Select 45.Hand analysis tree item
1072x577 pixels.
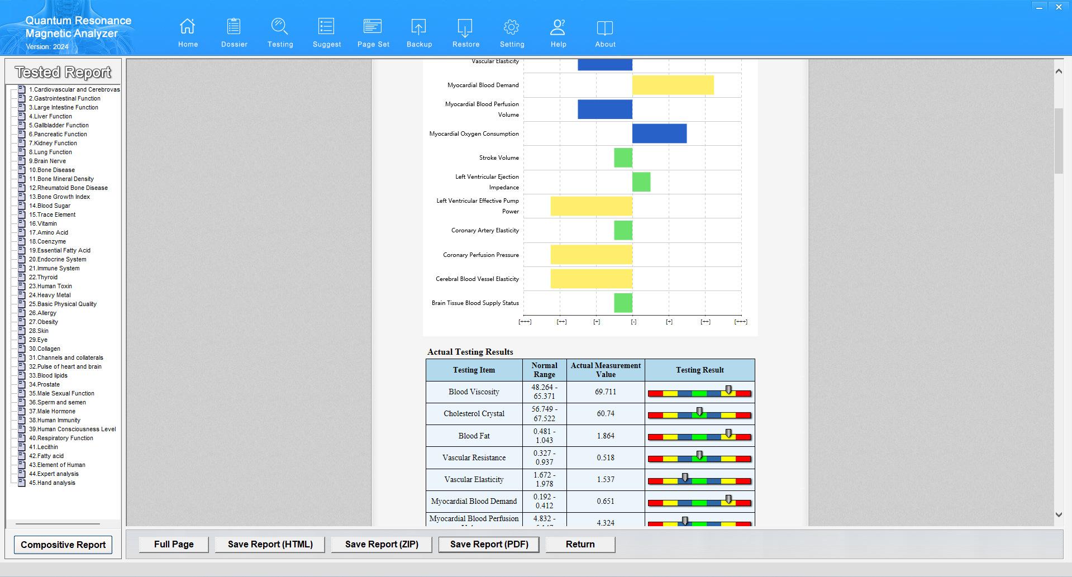pos(52,483)
